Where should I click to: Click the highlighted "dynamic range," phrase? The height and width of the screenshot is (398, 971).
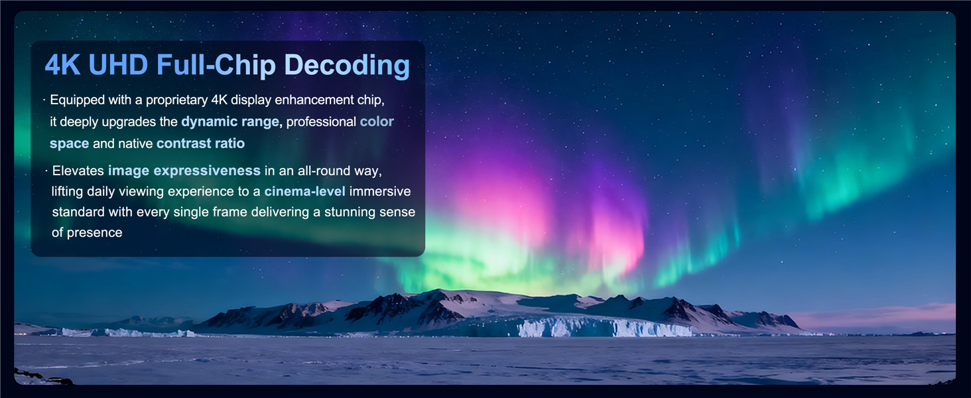tap(231, 122)
